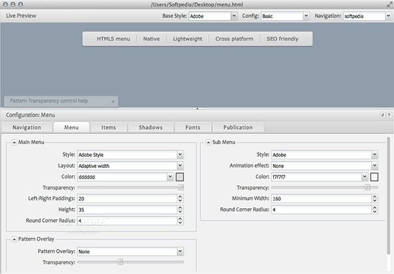The image size is (394, 274).
Task: Open the Navigation dropdown at top right
Action: tap(388, 16)
